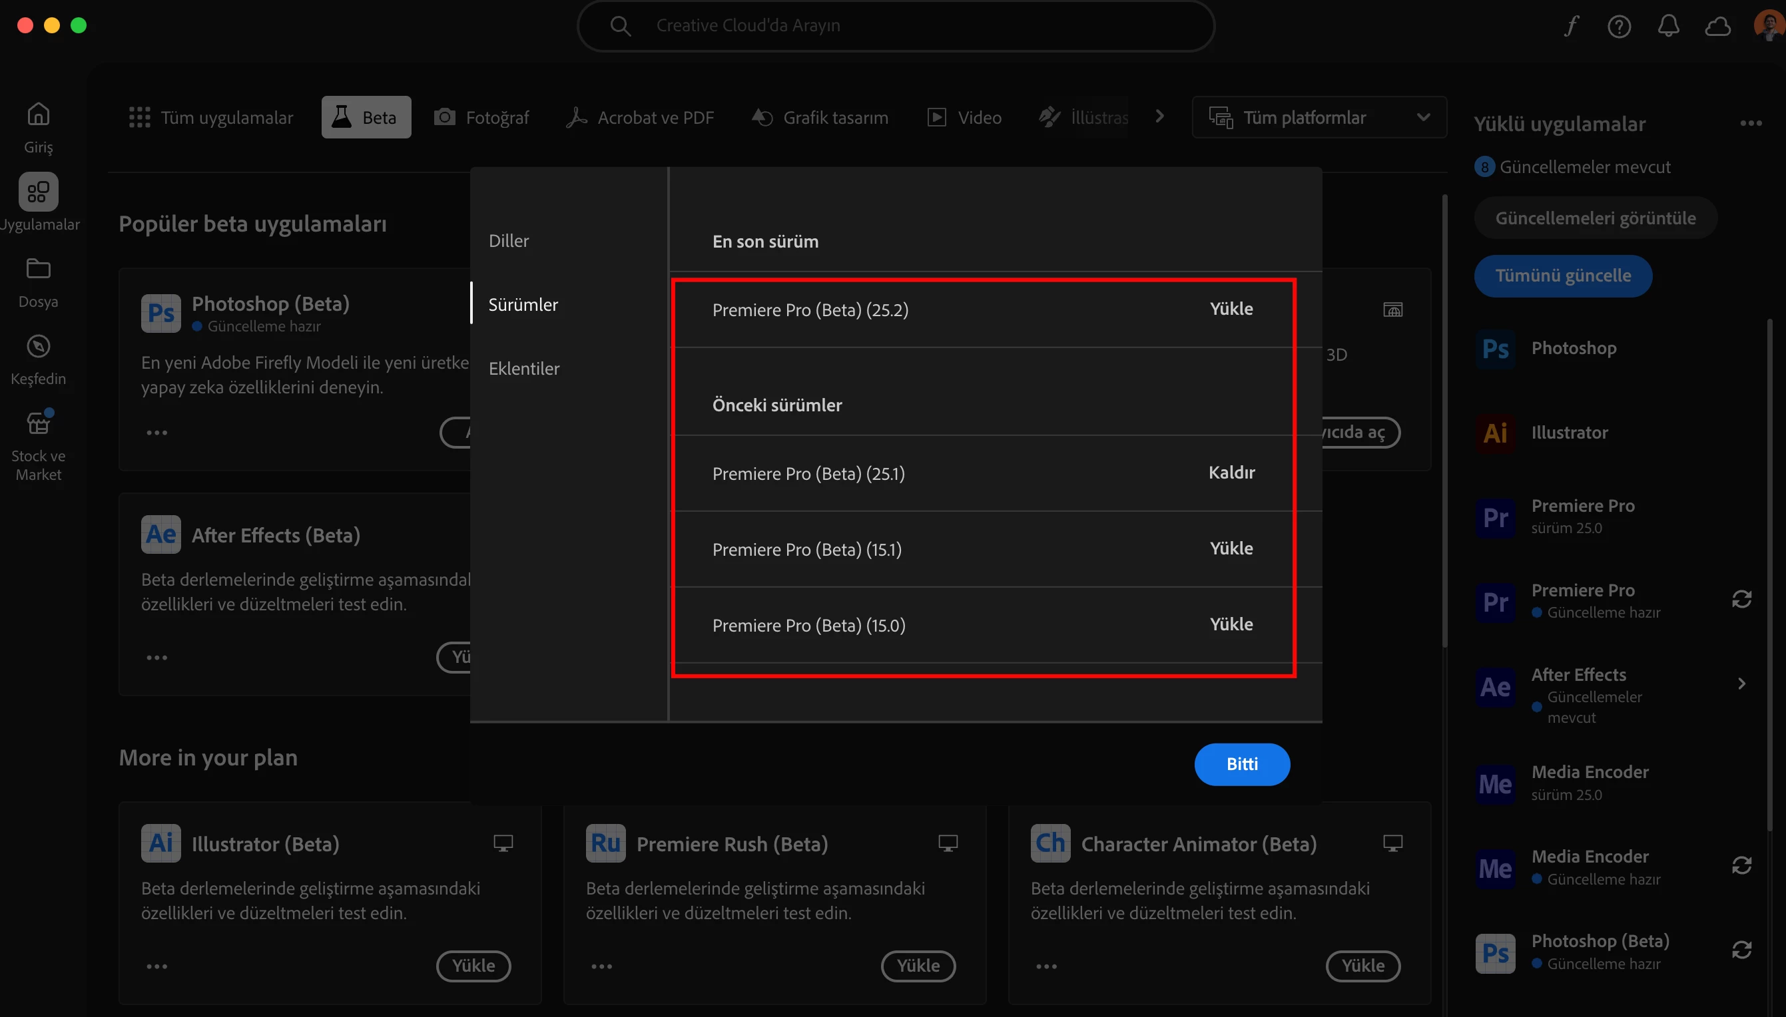Image resolution: width=1786 pixels, height=1017 pixels.
Task: Open the Dosya folder icon in sidebar
Action: pos(39,269)
